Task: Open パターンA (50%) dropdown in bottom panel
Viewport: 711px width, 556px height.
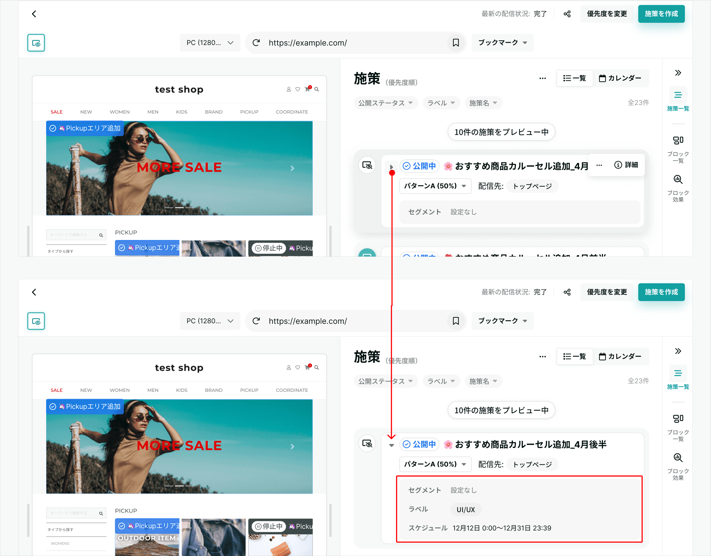Action: pyautogui.click(x=435, y=464)
